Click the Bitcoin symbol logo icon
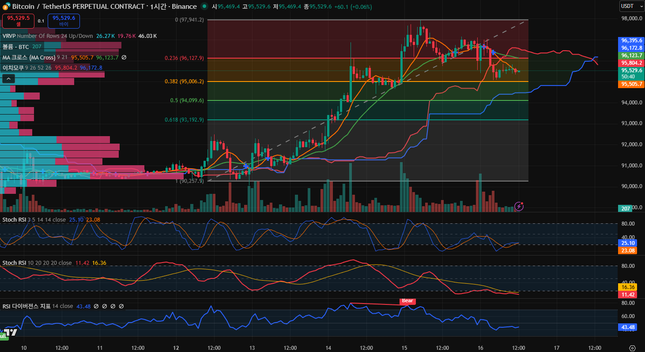Viewport: 645px width, 352px height. pyautogui.click(x=6, y=7)
